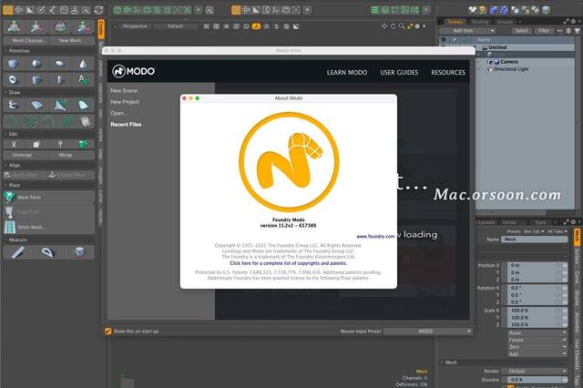Toggle the visibility column header eye icon
This screenshot has width=583, height=388.
(444, 40)
